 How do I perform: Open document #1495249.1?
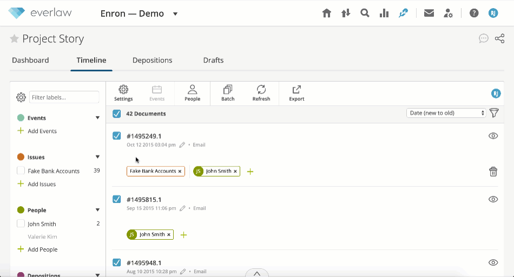144,136
